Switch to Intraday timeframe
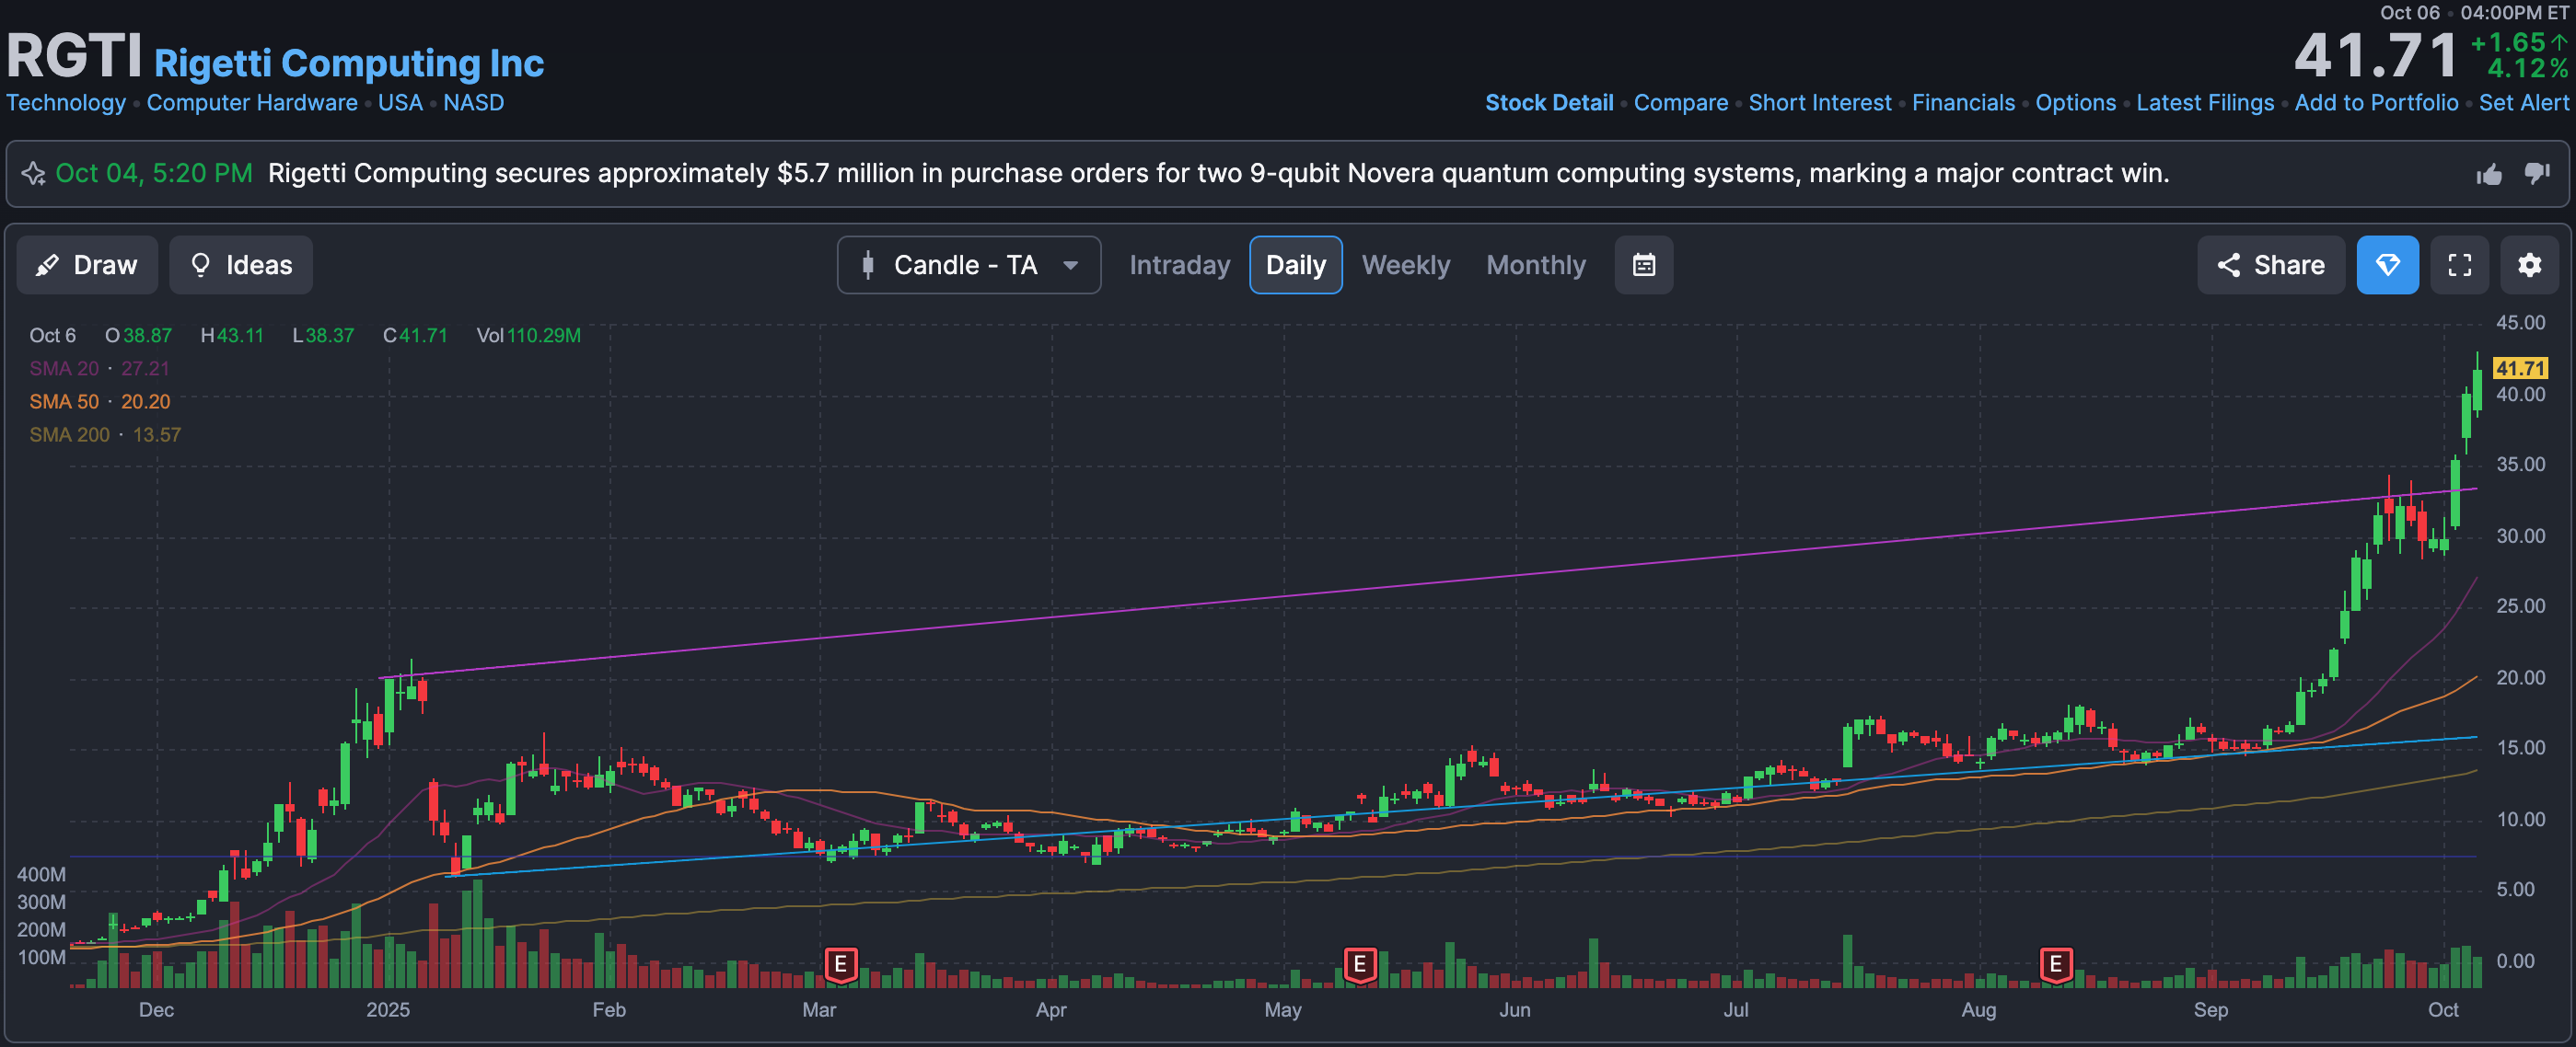 point(1179,265)
